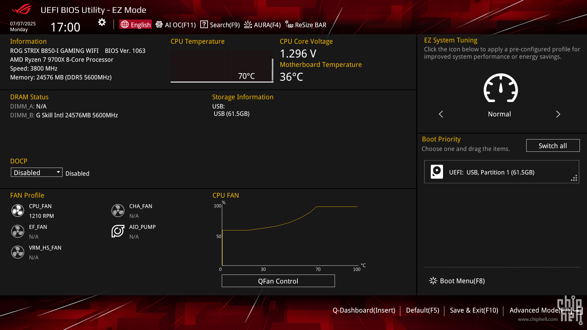587x330 pixels.
Task: Click the DIMM_B G Skill memory entry
Action: (64, 115)
